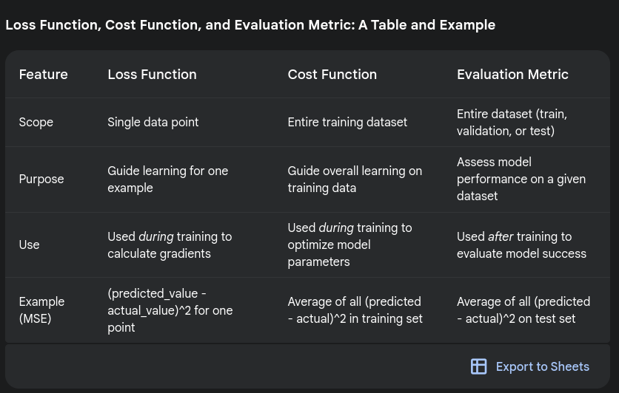Click the "(predicted_value - actual_value)^2" cell
The height and width of the screenshot is (393, 619).
(170, 310)
